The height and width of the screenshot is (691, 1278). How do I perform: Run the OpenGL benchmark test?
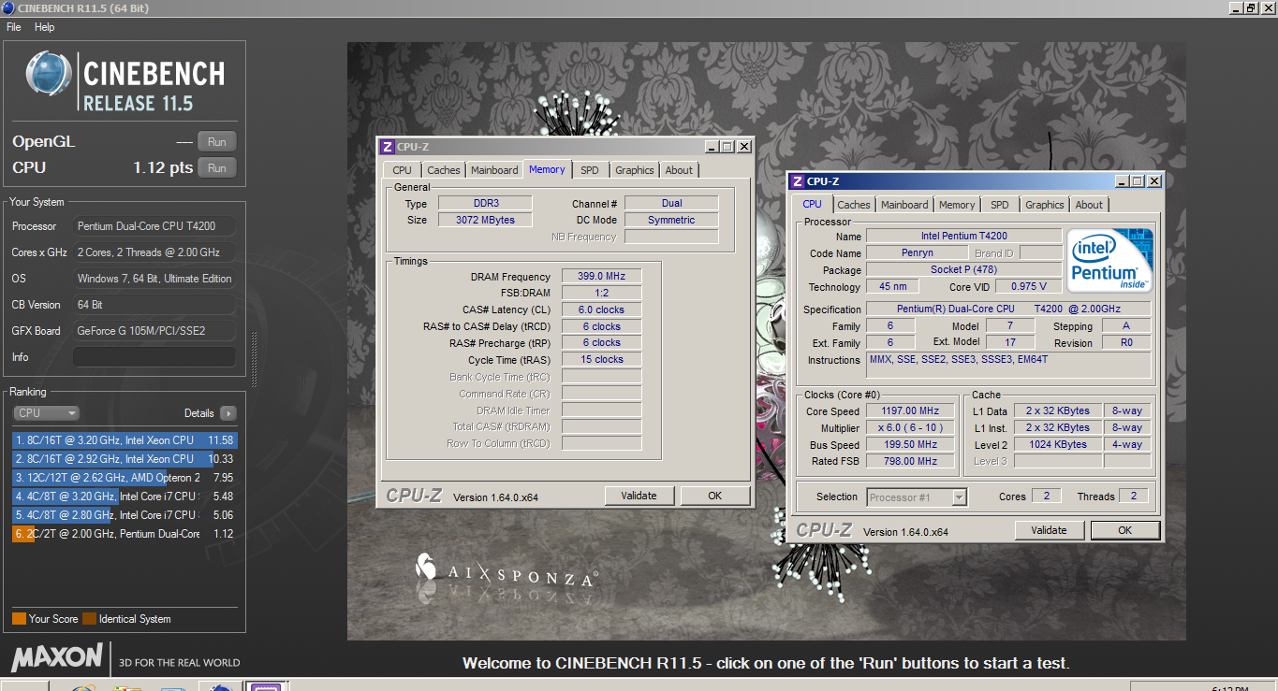[x=216, y=142]
